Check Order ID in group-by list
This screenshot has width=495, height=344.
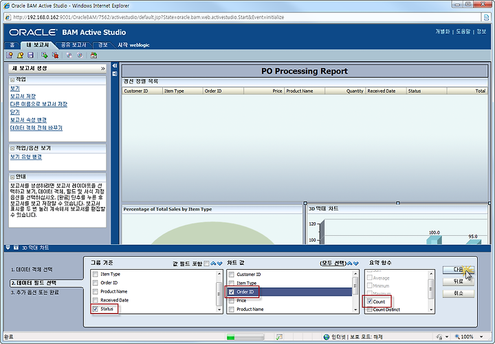tap(96, 283)
